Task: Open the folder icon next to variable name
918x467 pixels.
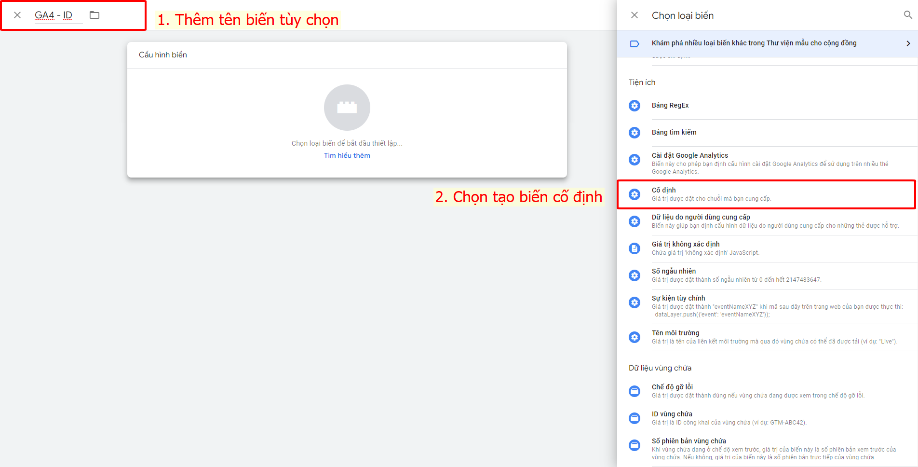Action: point(94,15)
